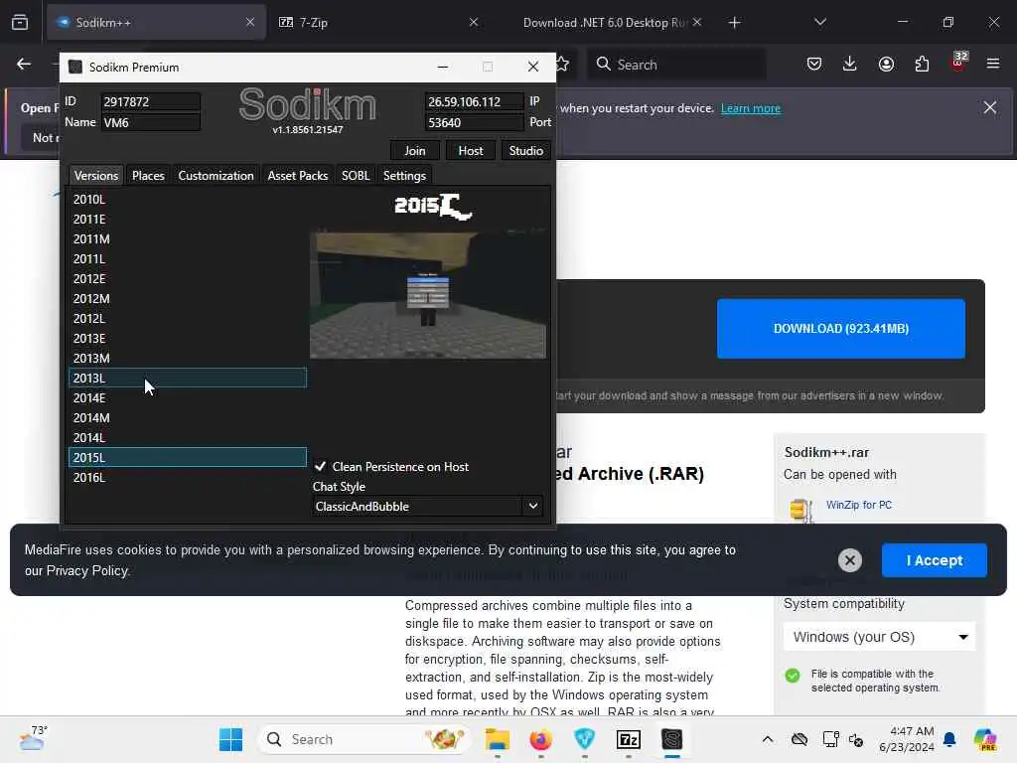
Task: Dismiss the Firefox notification bar
Action: [x=990, y=107]
